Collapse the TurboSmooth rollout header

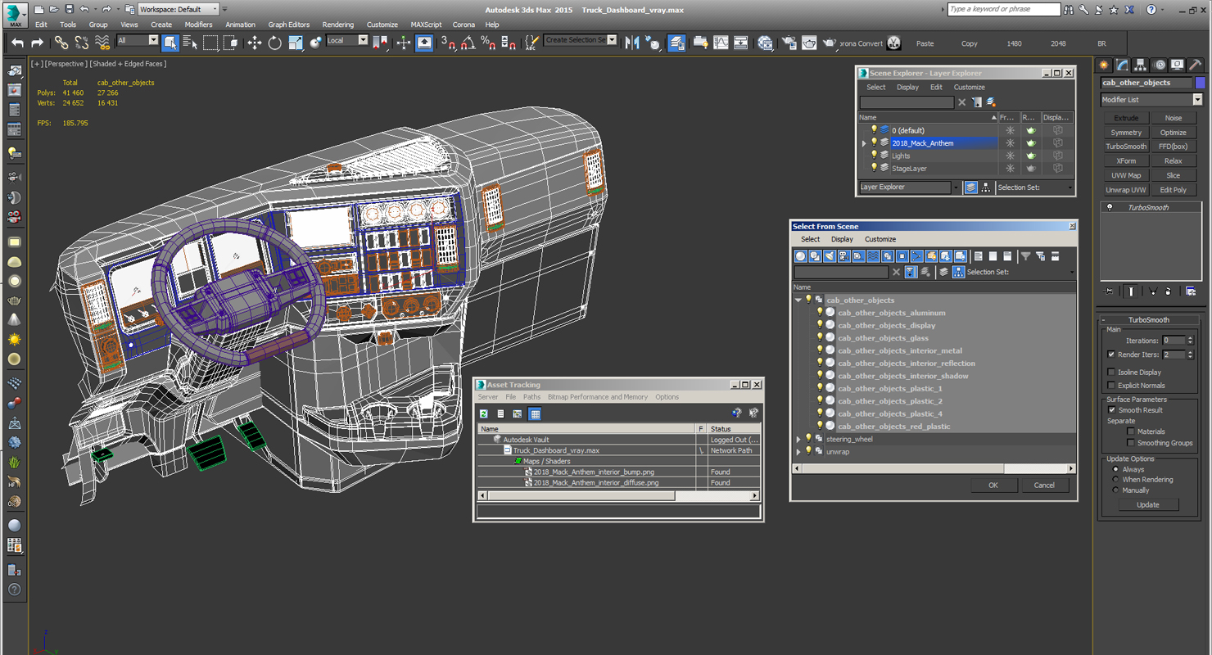point(1148,320)
